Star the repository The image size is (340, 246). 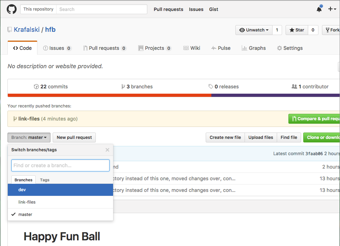click(x=297, y=30)
